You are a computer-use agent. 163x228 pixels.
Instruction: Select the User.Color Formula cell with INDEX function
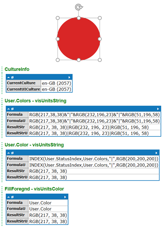tap(94, 159)
